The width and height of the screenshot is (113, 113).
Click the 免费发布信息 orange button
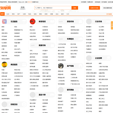tap(94, 8)
